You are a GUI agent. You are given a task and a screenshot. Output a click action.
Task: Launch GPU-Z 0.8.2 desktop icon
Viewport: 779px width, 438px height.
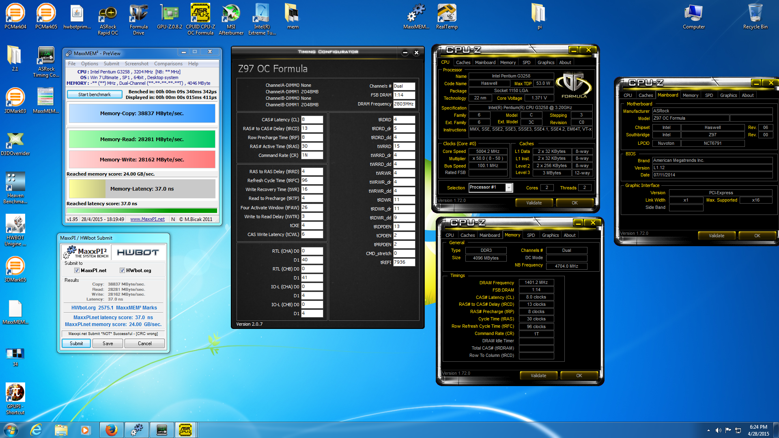170,16
